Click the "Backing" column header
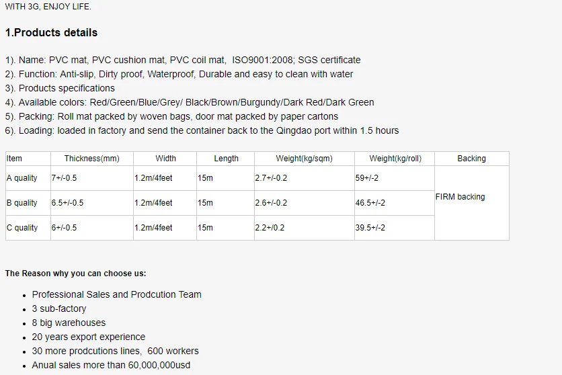The image size is (562, 375). [x=471, y=159]
